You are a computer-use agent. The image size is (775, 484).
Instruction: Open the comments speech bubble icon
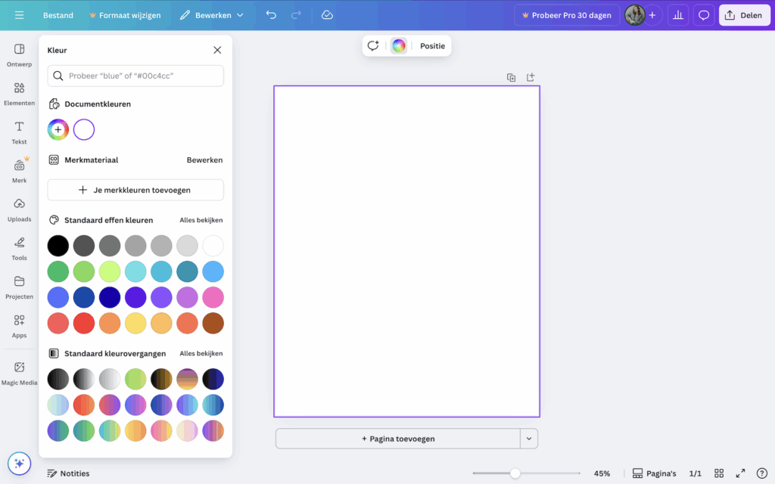(704, 15)
